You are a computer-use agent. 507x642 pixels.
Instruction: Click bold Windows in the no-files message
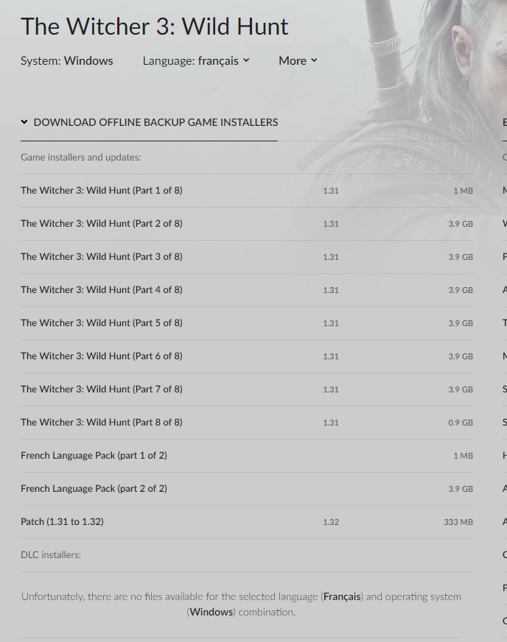coord(211,612)
